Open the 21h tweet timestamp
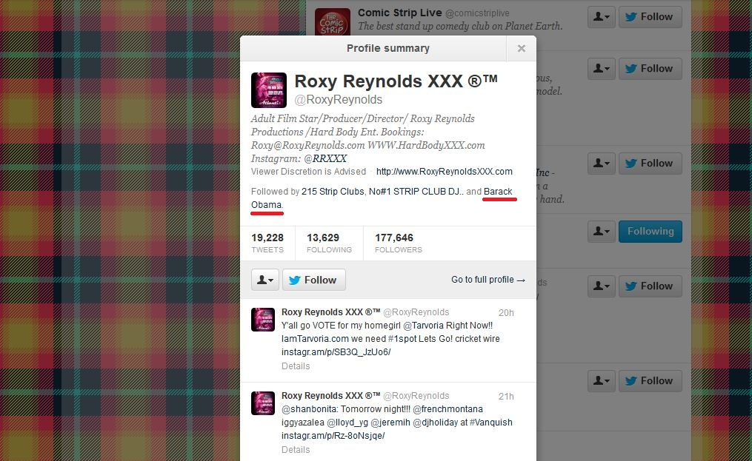752x461 pixels. point(506,397)
